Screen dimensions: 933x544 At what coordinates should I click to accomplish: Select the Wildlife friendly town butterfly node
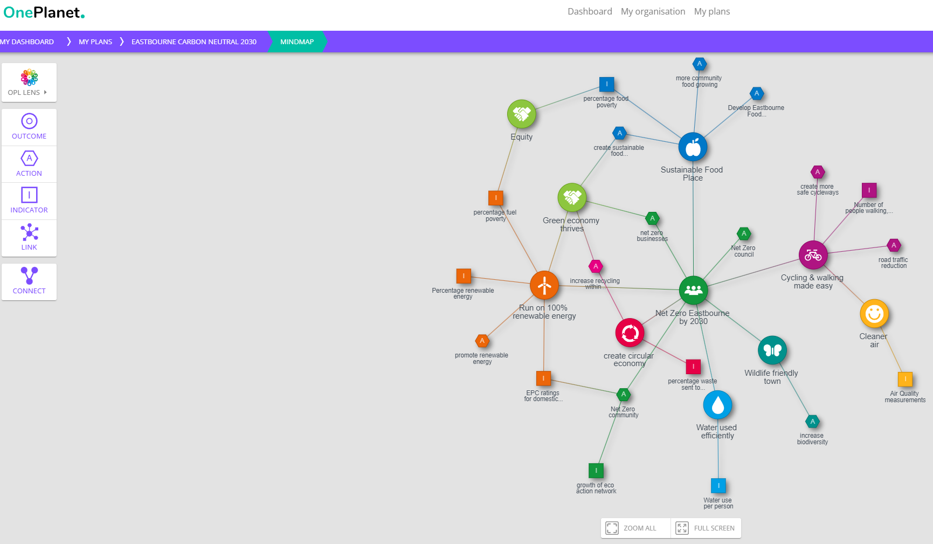772,350
